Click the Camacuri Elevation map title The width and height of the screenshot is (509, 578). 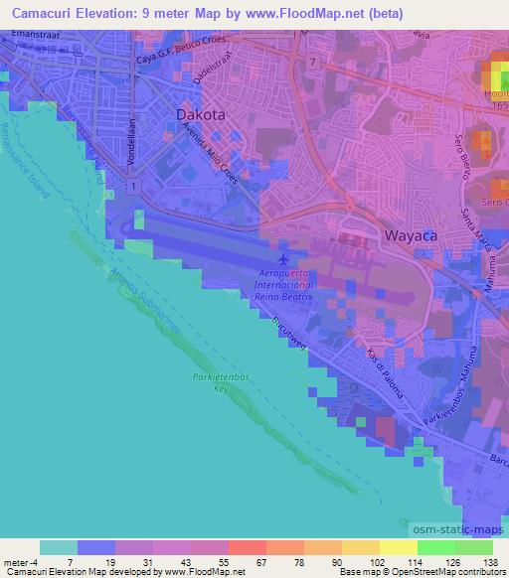click(x=208, y=13)
